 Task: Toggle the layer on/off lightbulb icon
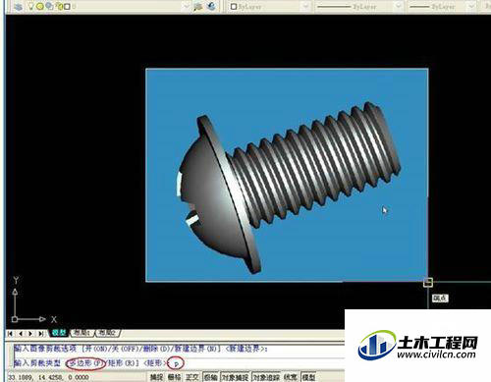coord(31,6)
